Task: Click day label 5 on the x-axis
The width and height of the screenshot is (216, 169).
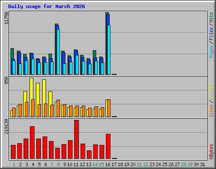Action: (39, 164)
